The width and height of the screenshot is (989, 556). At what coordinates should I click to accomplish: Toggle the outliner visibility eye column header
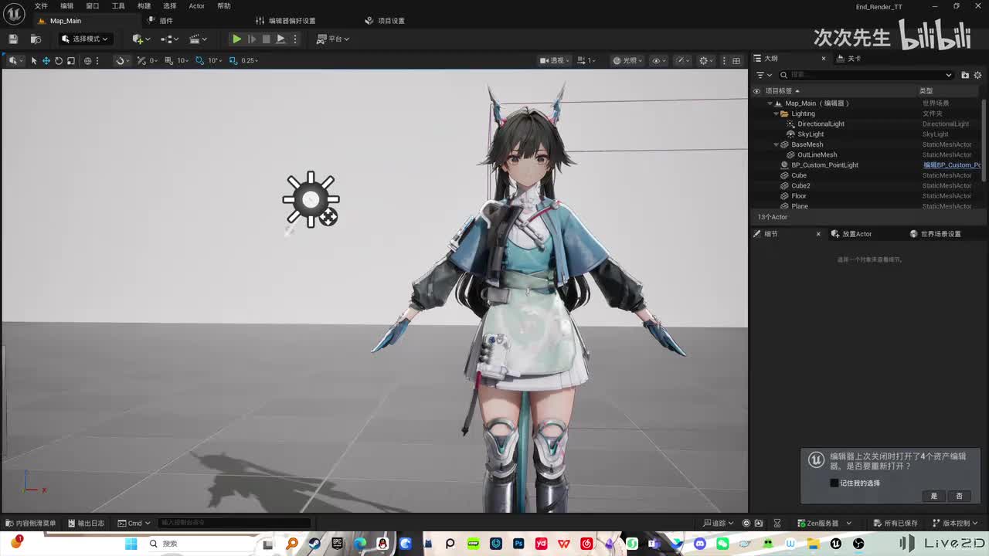click(756, 90)
